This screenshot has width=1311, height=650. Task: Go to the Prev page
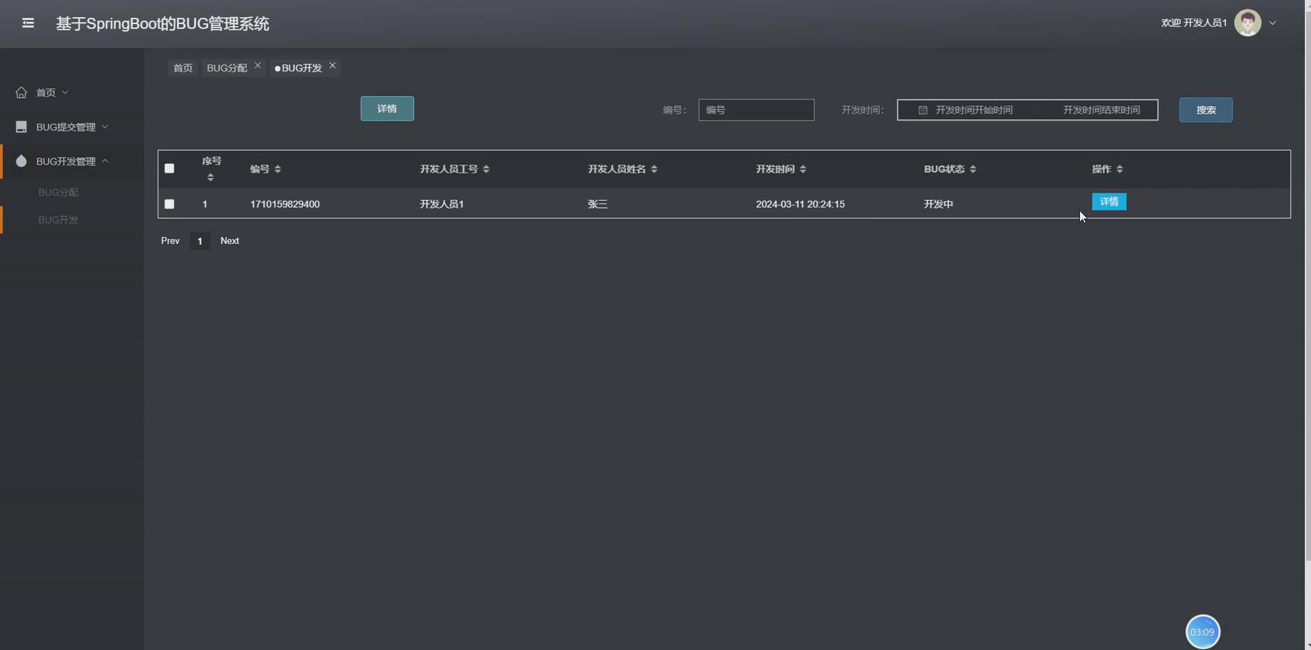170,241
